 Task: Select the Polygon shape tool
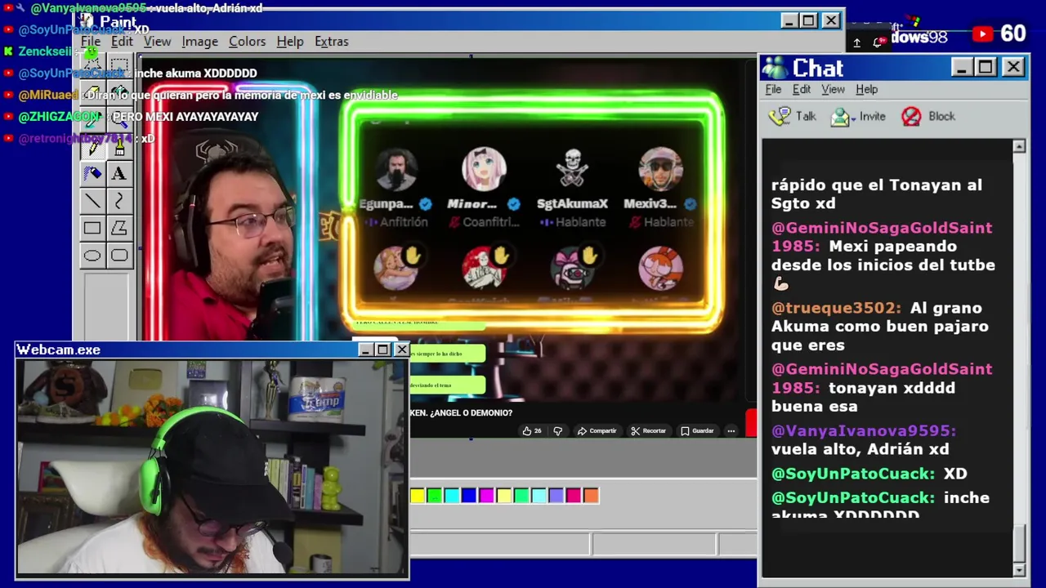[x=119, y=229]
